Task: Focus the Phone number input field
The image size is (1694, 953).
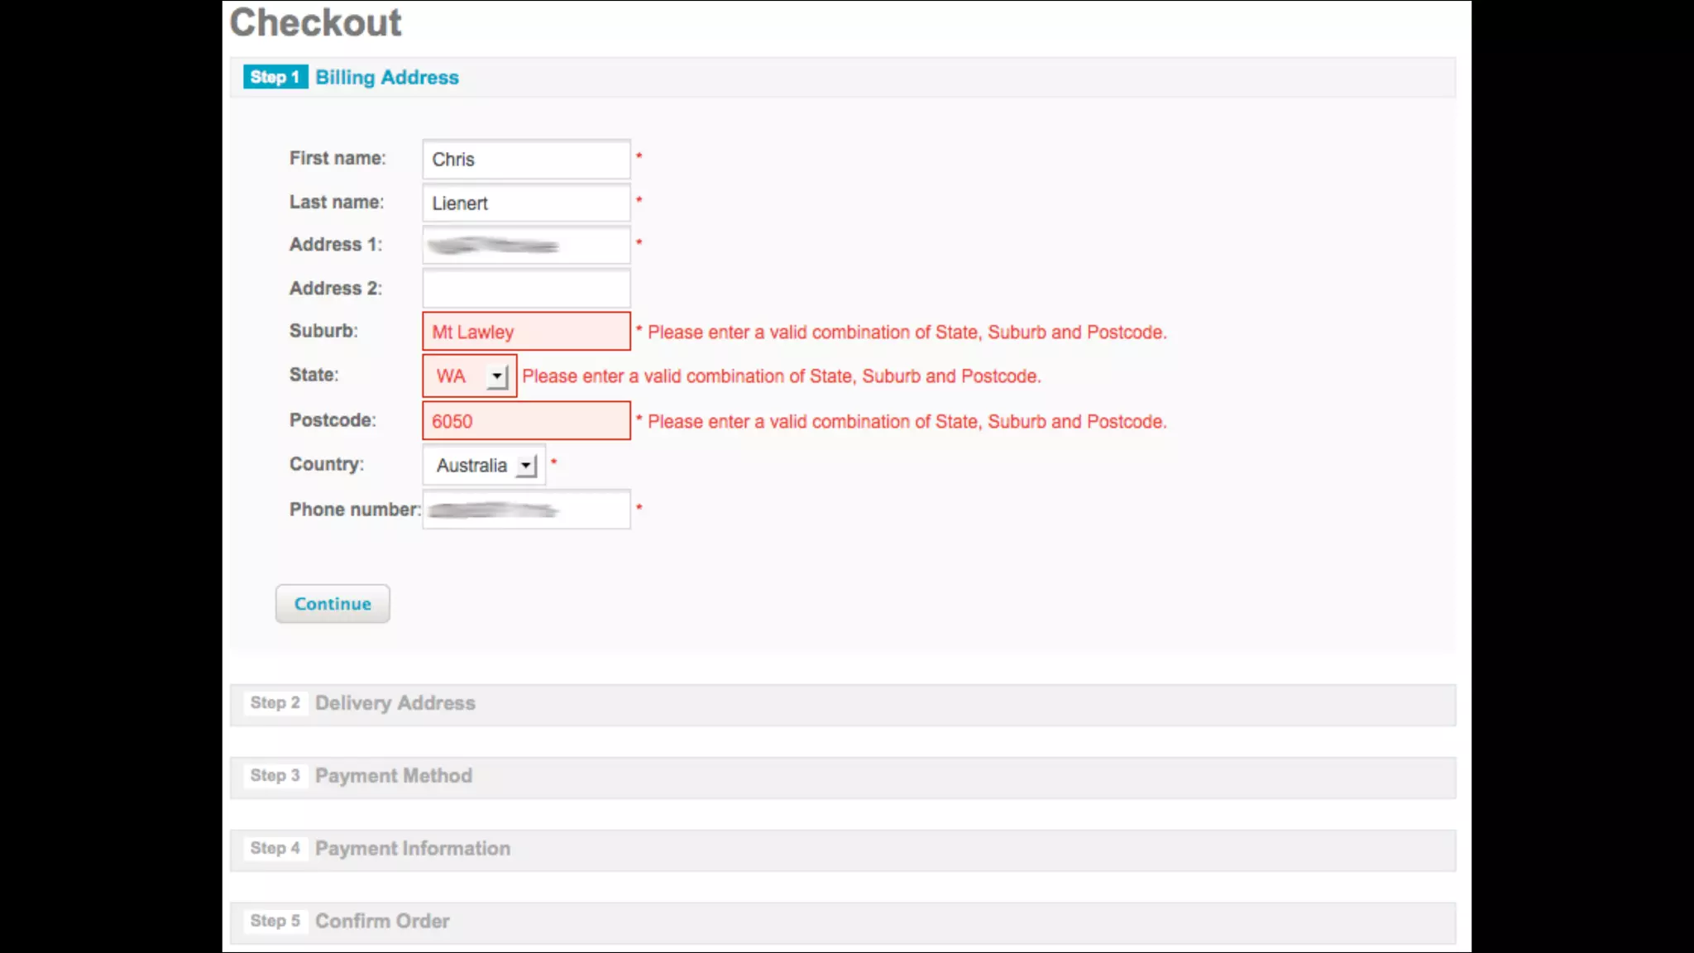Action: coord(526,510)
